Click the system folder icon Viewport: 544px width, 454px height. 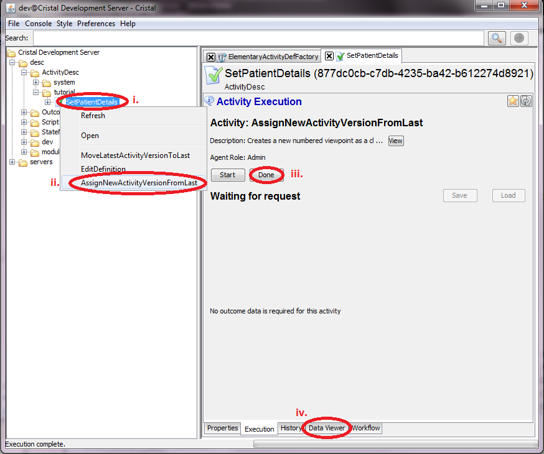(47, 83)
